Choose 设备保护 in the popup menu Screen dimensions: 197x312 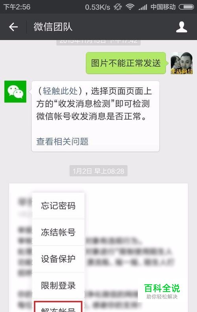(58, 259)
